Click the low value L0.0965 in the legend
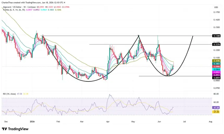224x134 pixels. (x=57, y=7)
